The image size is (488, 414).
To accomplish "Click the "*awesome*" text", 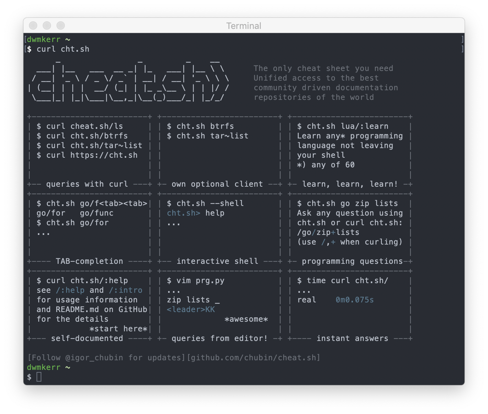I will point(246,319).
